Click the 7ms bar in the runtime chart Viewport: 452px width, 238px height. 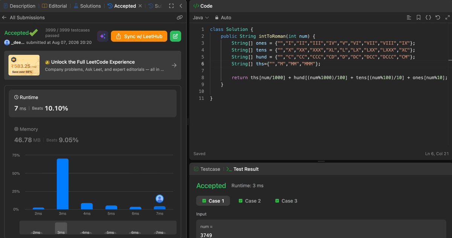(x=160, y=208)
